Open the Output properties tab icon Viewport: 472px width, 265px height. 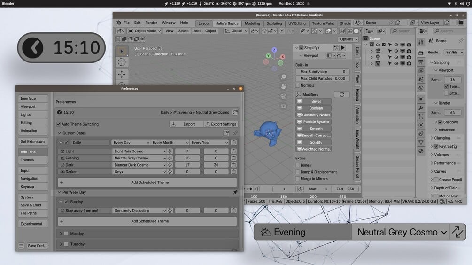(421, 62)
